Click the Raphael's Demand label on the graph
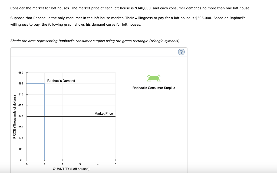 (x=61, y=81)
